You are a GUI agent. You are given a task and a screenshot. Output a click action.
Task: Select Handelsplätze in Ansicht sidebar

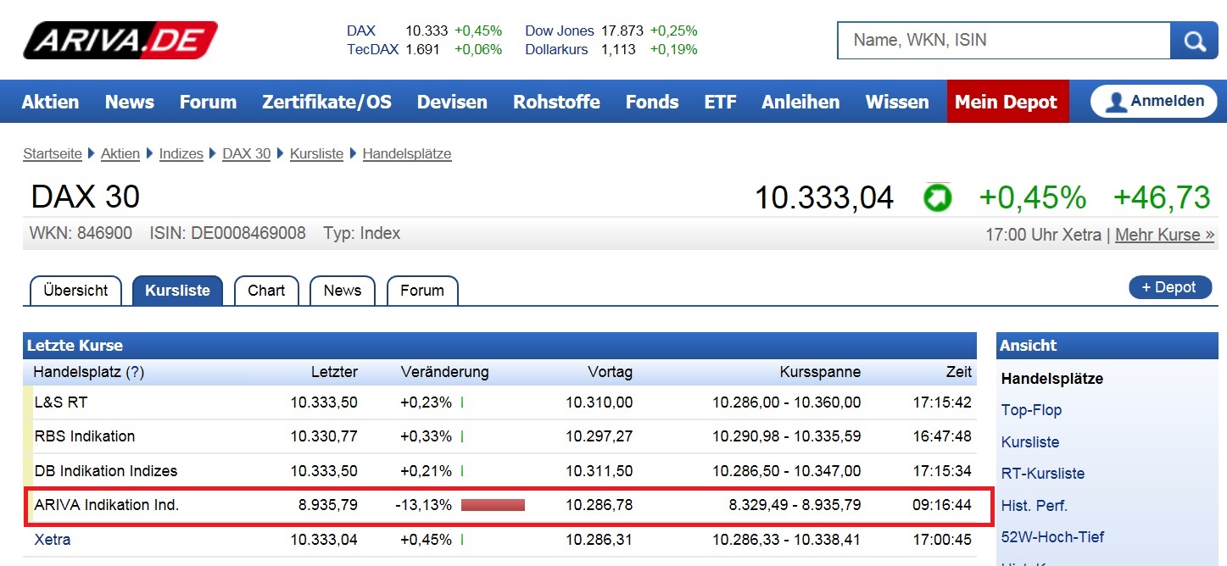[x=1052, y=379]
